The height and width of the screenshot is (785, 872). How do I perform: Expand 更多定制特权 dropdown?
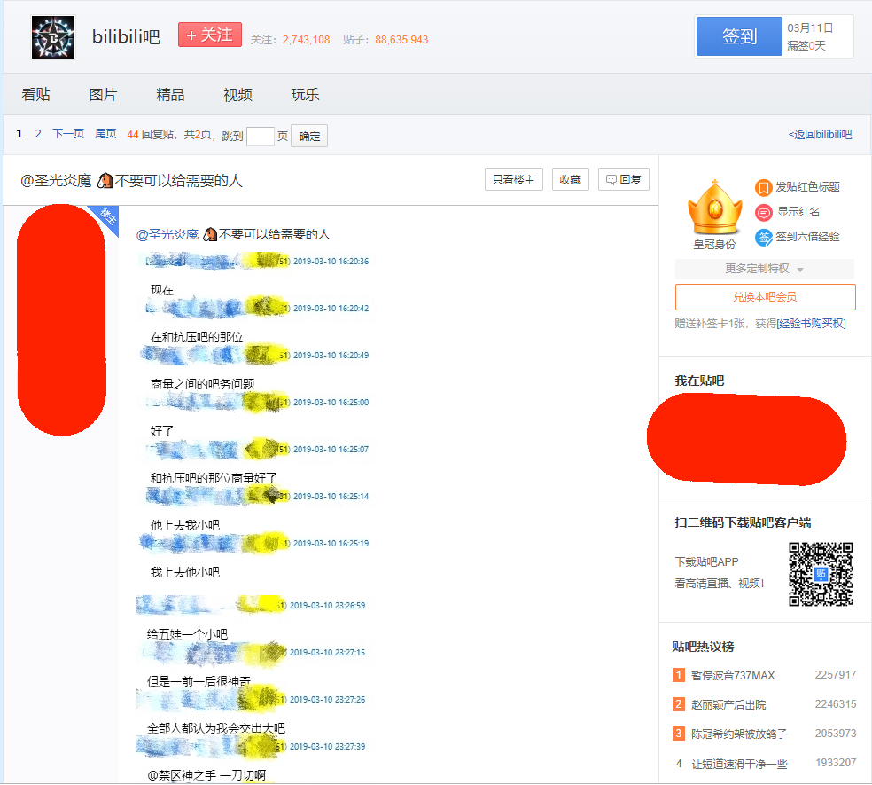tap(764, 269)
